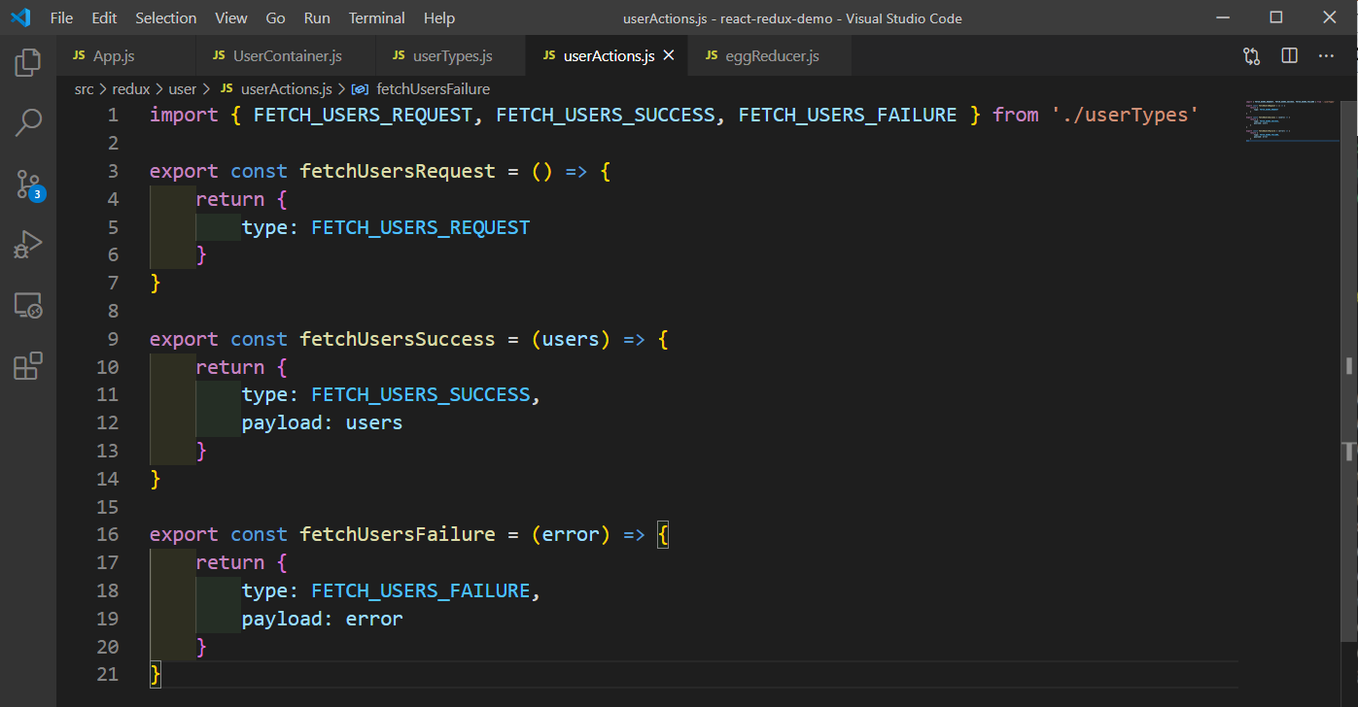
Task: Click the fetchUsersFailure breadcrumb symbol
Action: [x=421, y=88]
